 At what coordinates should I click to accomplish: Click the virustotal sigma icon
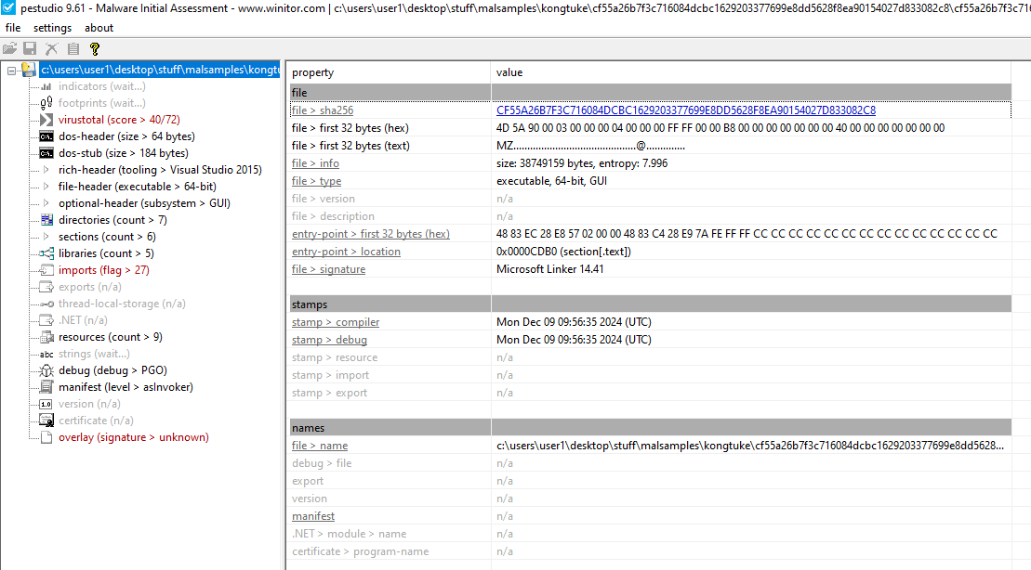point(46,120)
